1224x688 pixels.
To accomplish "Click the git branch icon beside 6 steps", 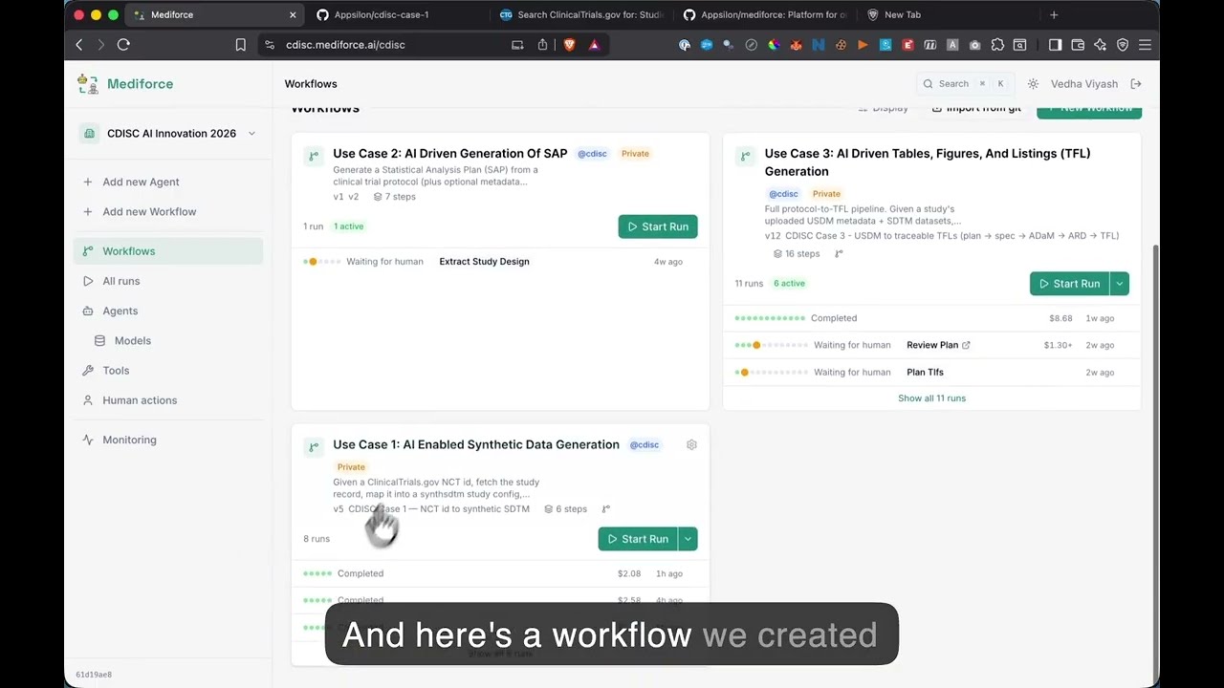I will pos(605,509).
